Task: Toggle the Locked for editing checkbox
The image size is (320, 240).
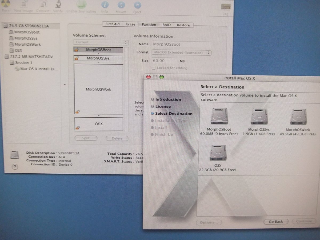Action: [154, 68]
